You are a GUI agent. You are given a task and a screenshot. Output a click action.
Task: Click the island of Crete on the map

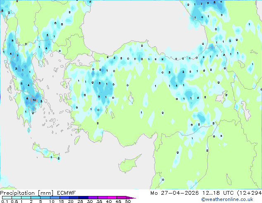46,152
